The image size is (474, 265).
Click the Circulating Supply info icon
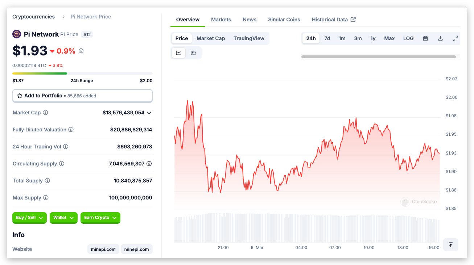62,164
